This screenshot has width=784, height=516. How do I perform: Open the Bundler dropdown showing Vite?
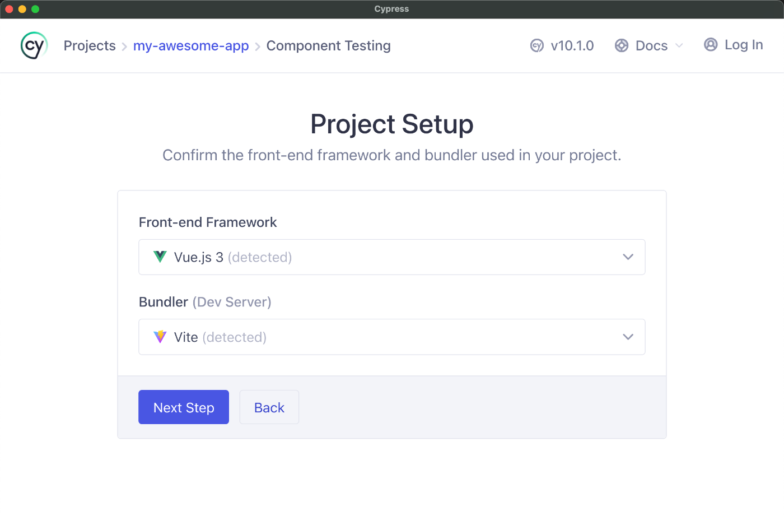point(391,337)
